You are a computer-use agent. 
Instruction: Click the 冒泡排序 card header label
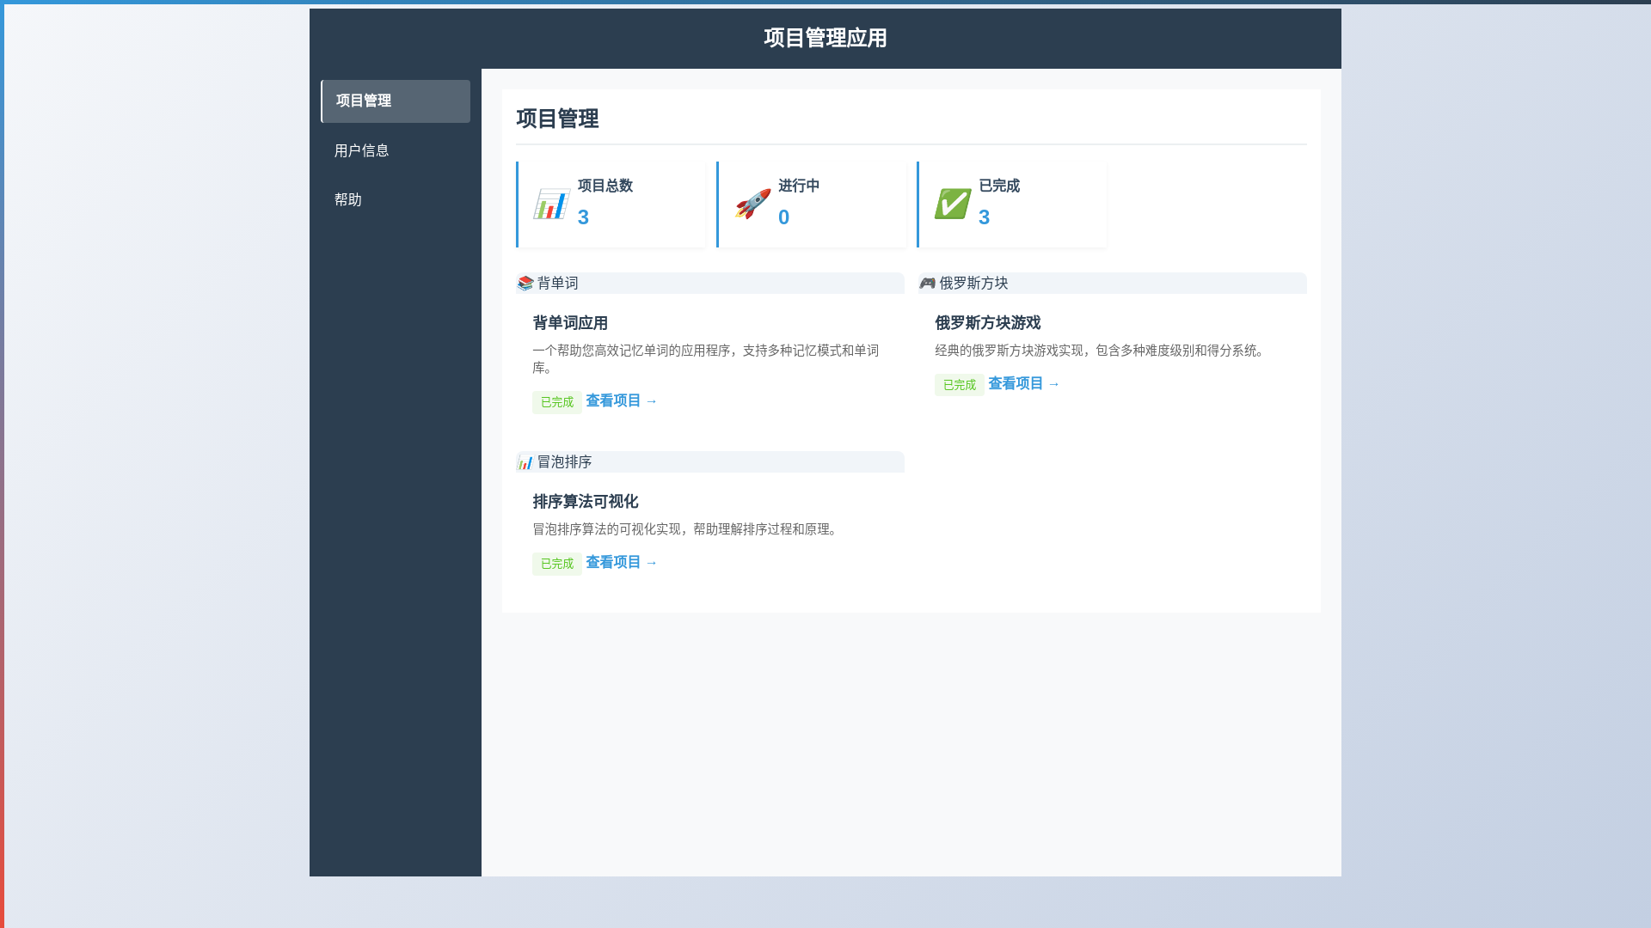tap(564, 462)
